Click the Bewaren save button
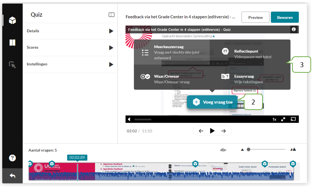316x188 pixels. pos(285,17)
